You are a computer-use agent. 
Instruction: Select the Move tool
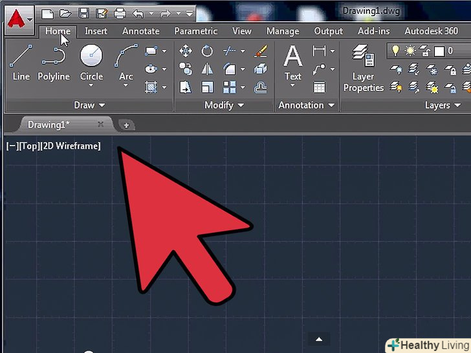pos(186,51)
